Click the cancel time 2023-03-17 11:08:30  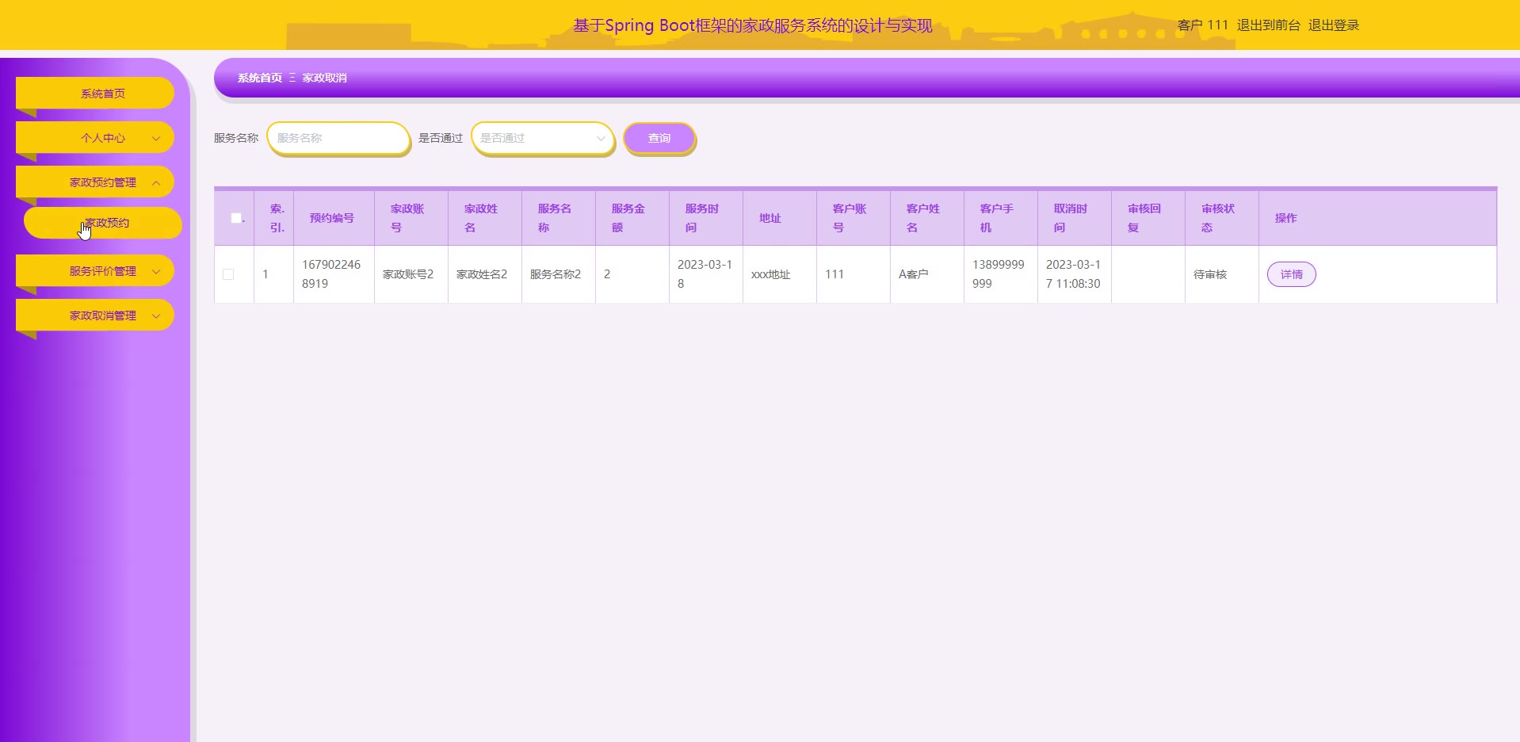[x=1073, y=274]
